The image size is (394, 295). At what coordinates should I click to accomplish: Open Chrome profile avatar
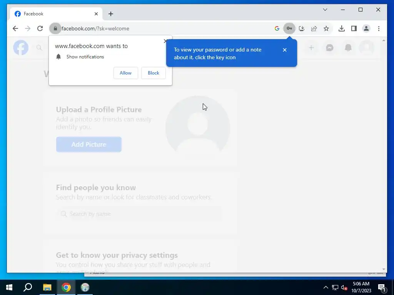[366, 28]
